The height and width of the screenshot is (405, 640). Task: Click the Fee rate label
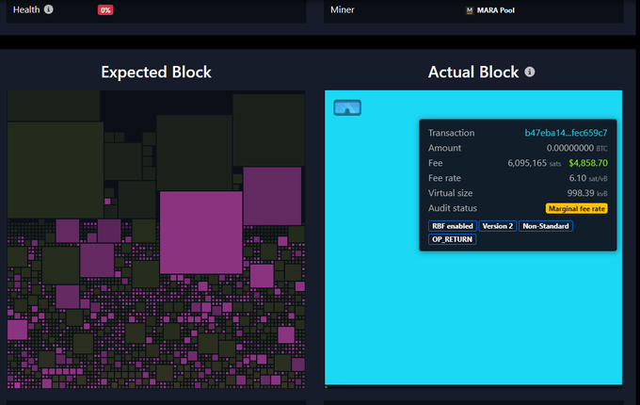444,178
